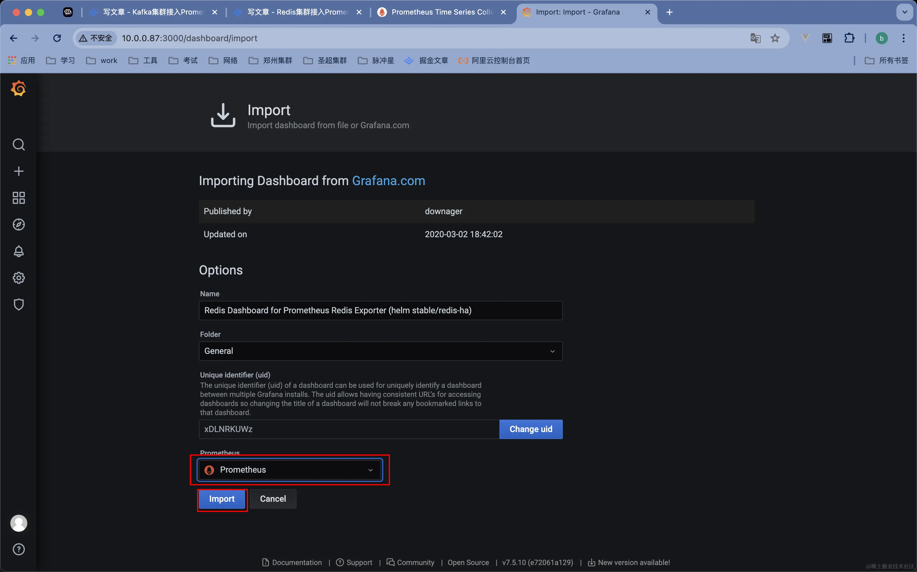Expand the Folder dropdown showing General

381,351
